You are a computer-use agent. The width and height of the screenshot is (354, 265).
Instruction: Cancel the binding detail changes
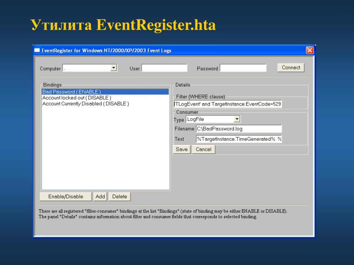(x=204, y=149)
